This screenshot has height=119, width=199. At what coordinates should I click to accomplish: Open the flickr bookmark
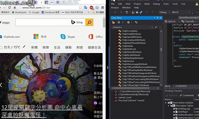(x=72, y=12)
